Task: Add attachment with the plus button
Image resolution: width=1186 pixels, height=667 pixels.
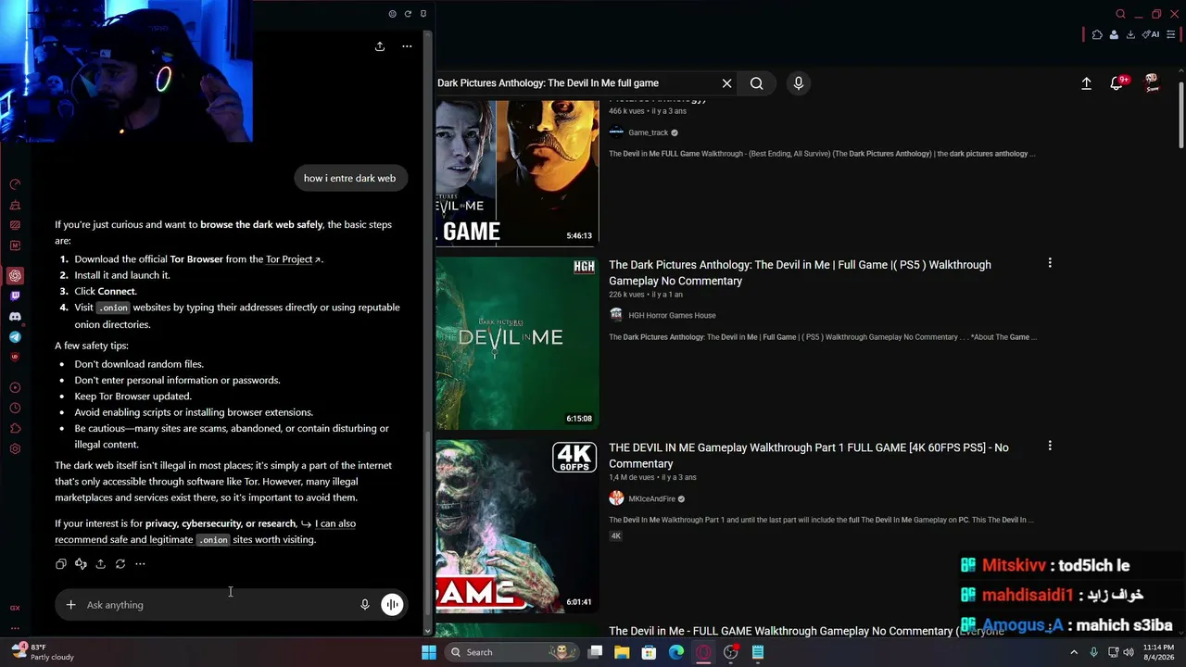Action: click(70, 605)
